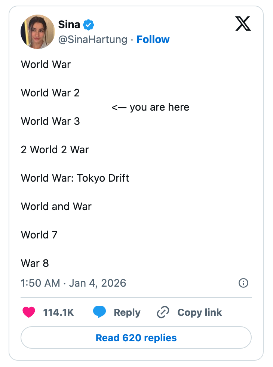Click Sina's verified blue checkmark badge
Screen dimensions: 273x367
87,24
